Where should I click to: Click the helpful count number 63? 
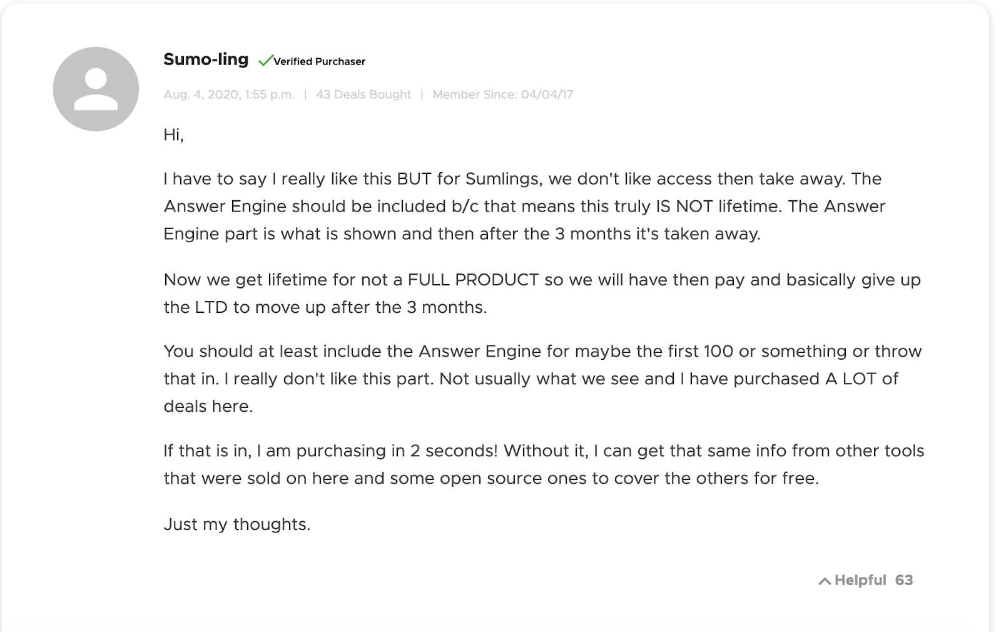pyautogui.click(x=904, y=580)
